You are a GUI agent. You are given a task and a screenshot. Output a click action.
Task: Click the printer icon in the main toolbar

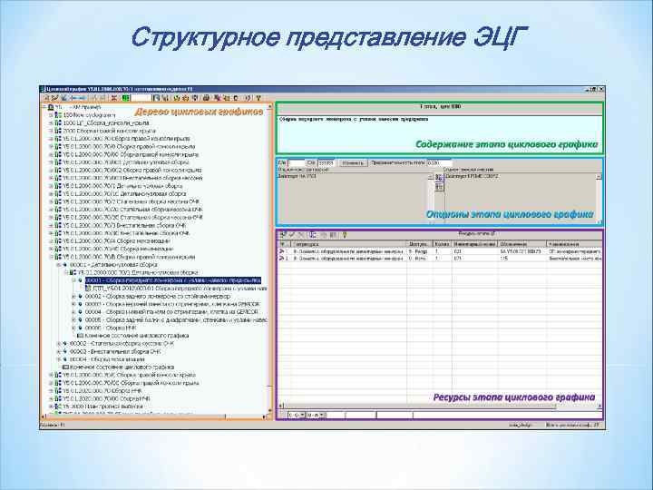[206, 98]
